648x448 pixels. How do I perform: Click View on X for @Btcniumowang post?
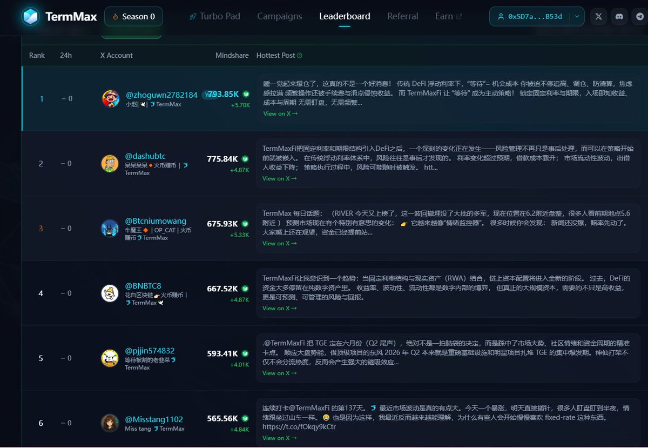pyautogui.click(x=280, y=243)
